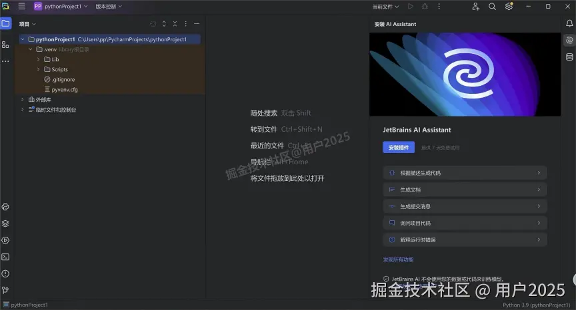
Task: Open 根据描述生成代码 feature item
Action: [465, 172]
